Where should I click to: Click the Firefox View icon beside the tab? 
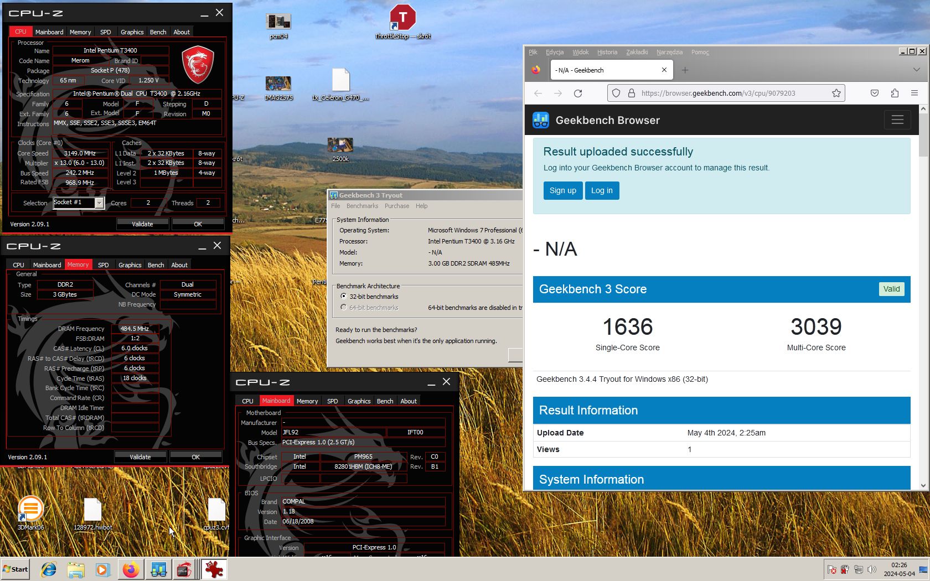(536, 70)
